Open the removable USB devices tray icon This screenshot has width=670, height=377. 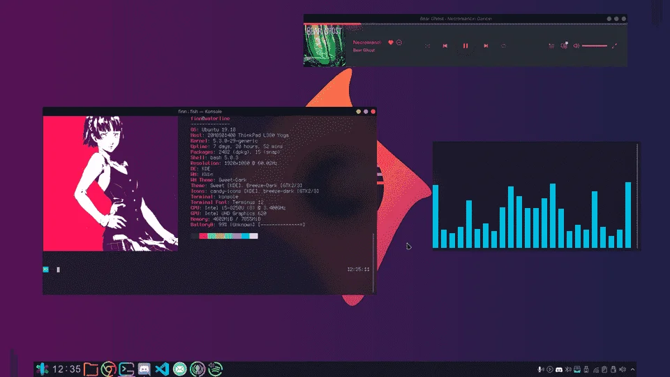pos(586,369)
